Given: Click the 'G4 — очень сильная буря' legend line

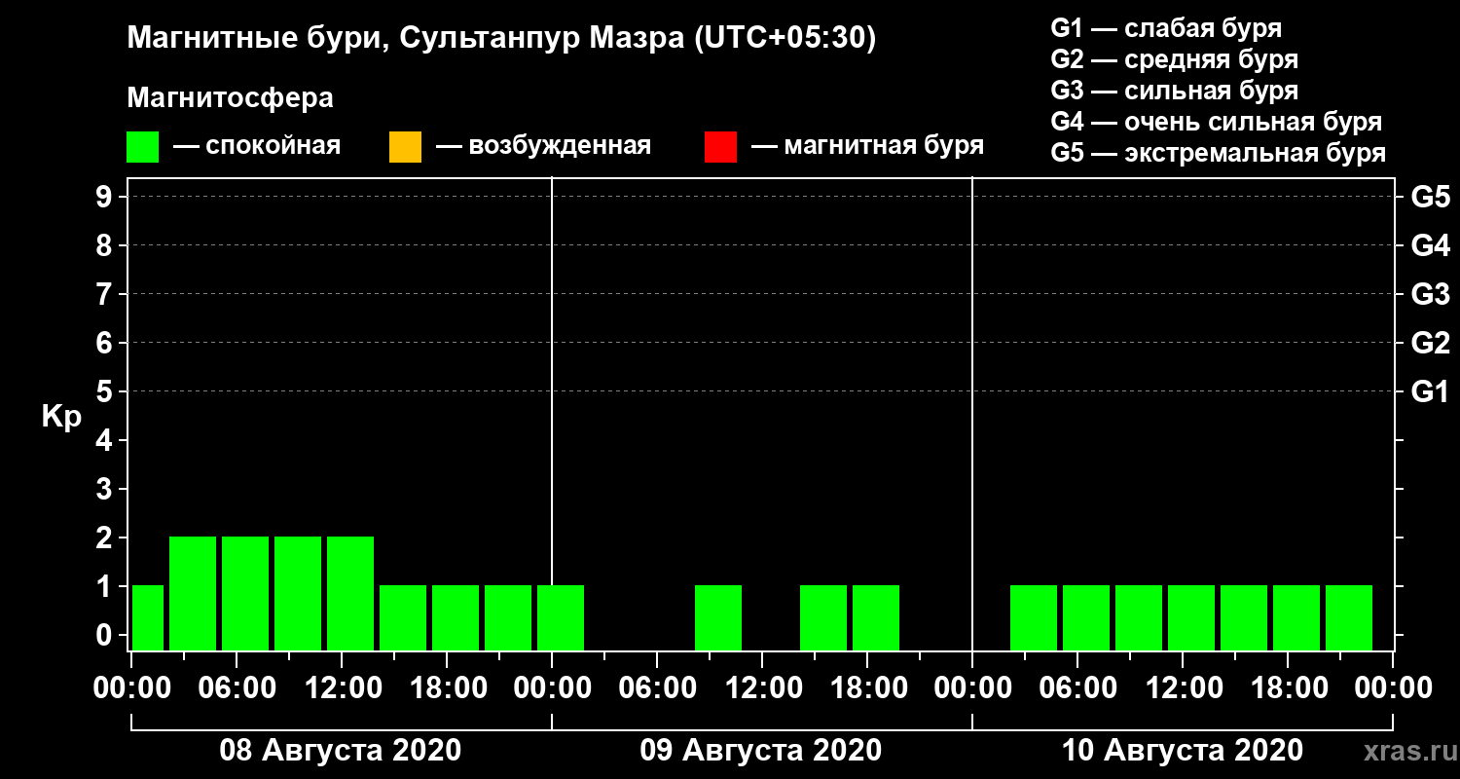Looking at the screenshot, I should 1217,122.
